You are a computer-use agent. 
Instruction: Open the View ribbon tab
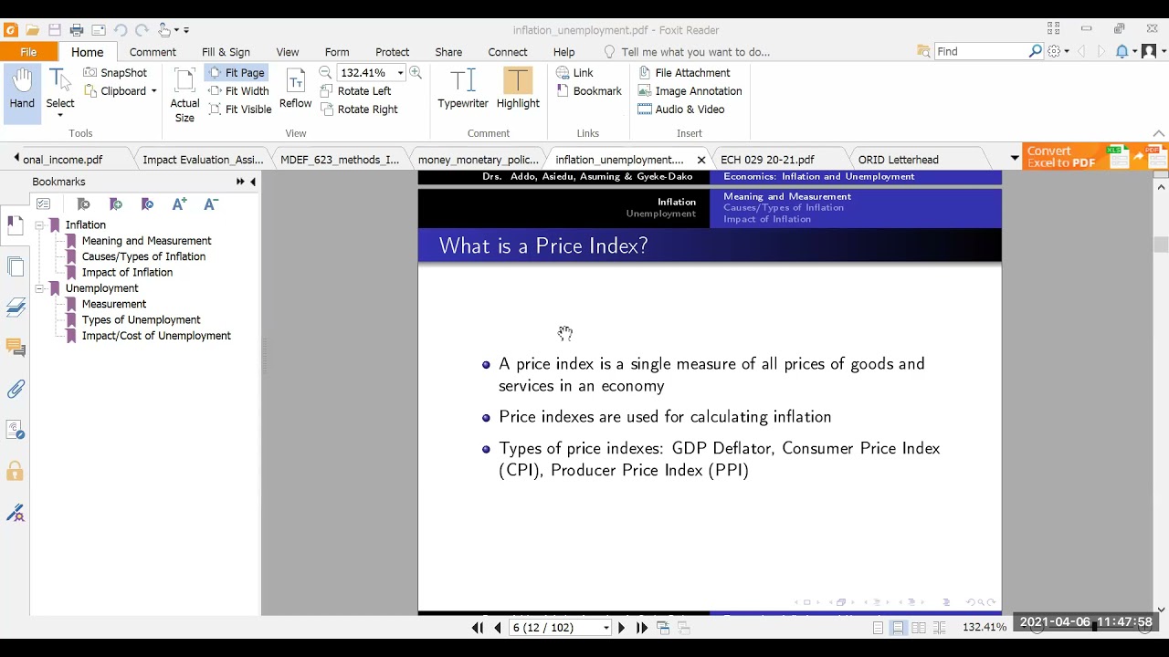(x=288, y=52)
